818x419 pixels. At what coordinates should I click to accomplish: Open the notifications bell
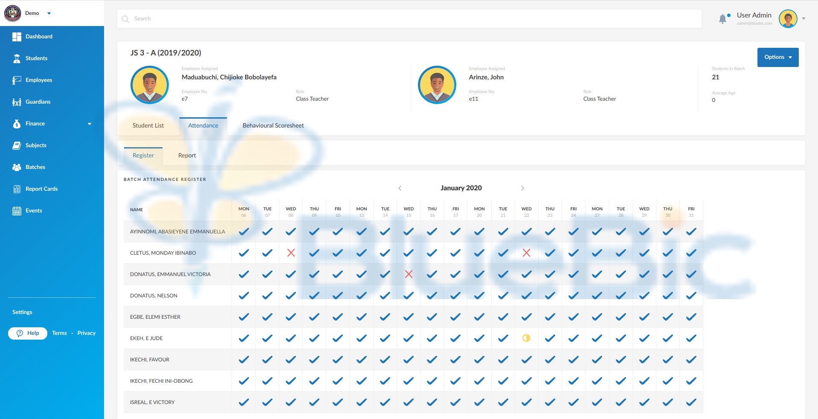point(722,19)
